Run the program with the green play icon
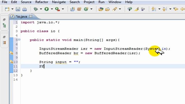The width and height of the screenshot is (185, 104). [x=47, y=9]
